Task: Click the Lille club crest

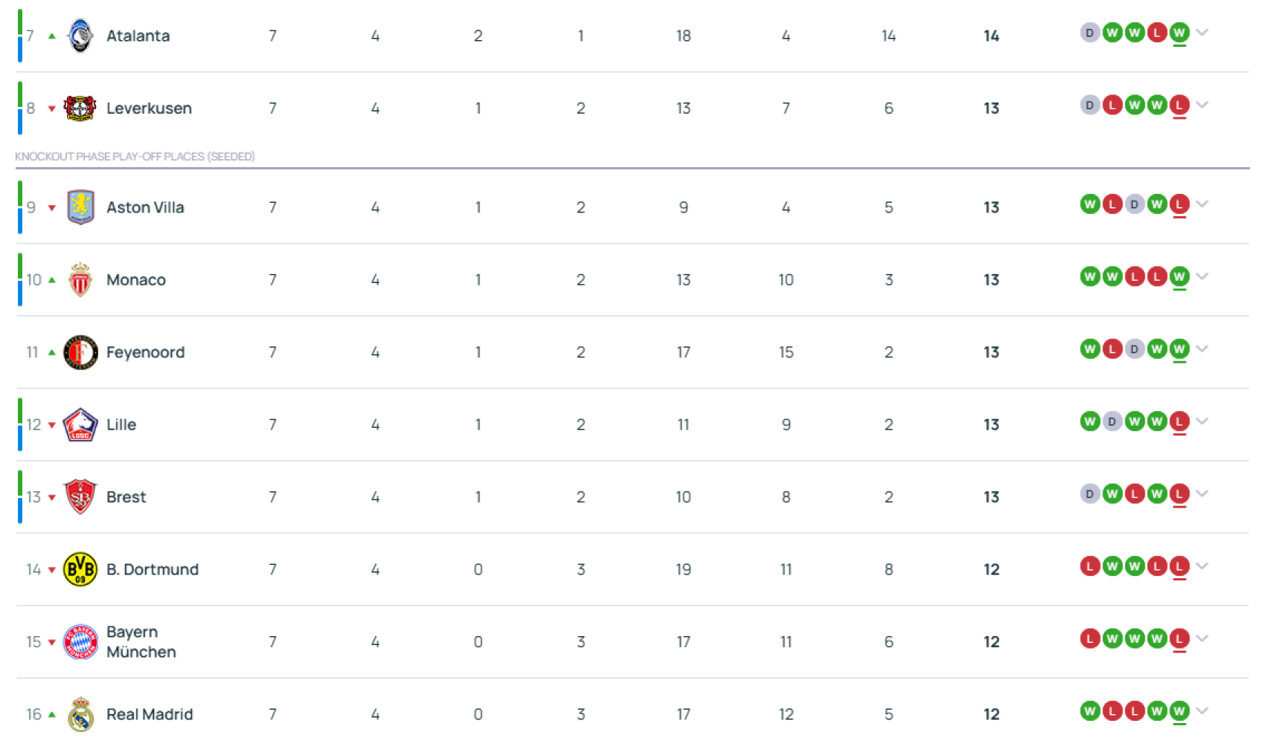Action: pyautogui.click(x=82, y=424)
